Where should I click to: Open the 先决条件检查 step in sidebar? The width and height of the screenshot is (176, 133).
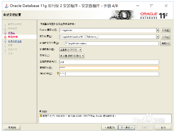(x=15, y=41)
